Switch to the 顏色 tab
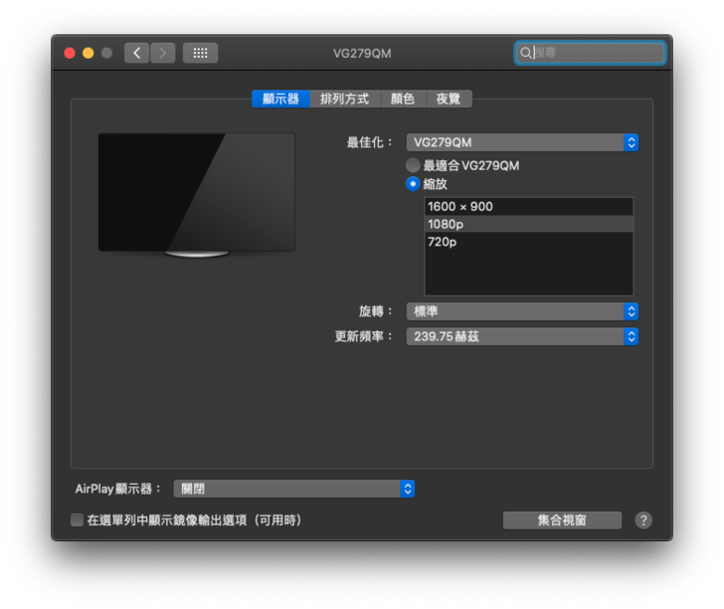The height and width of the screenshot is (609, 724). point(402,100)
